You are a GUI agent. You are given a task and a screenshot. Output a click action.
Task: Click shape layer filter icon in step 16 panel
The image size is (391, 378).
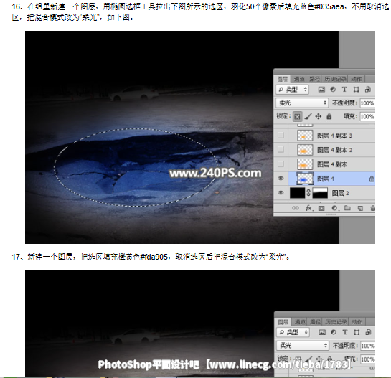(356, 90)
